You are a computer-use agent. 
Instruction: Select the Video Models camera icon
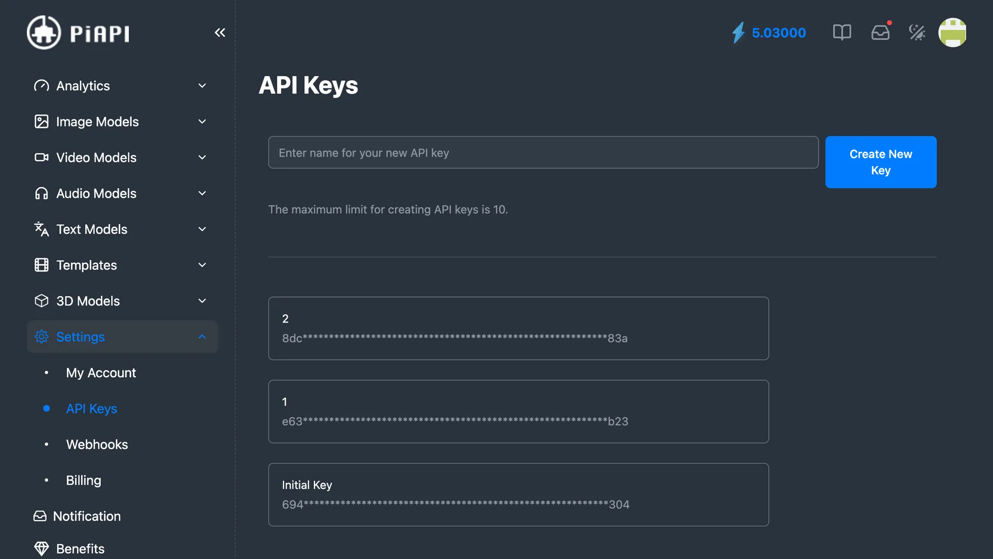pos(41,157)
